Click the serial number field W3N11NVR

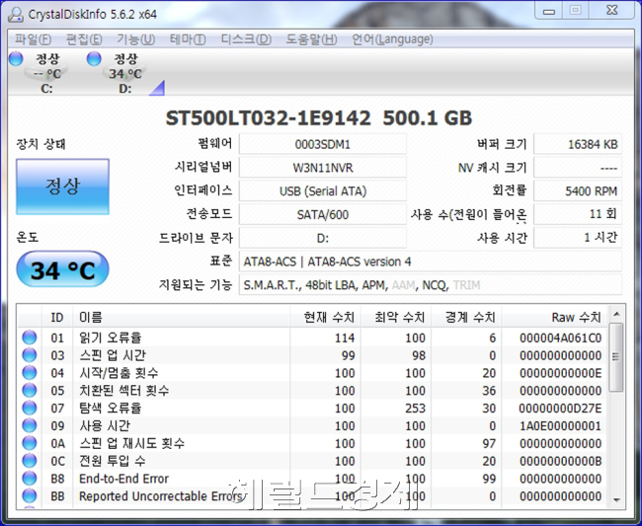click(323, 168)
